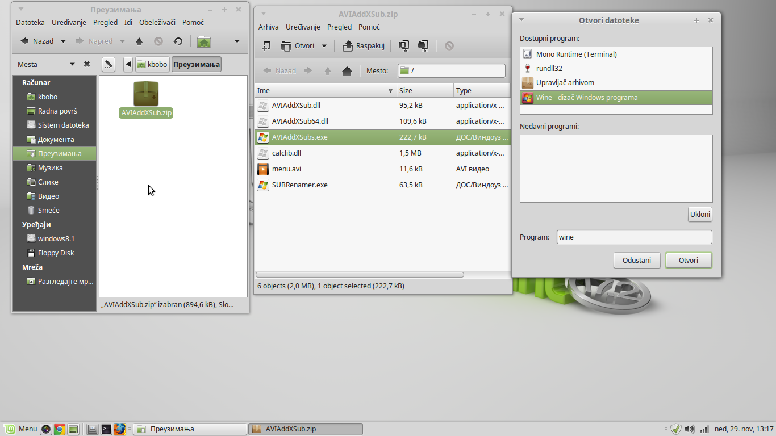This screenshot has width=776, height=436.
Task: Open Pomoć menu in archive manager
Action: (x=369, y=27)
